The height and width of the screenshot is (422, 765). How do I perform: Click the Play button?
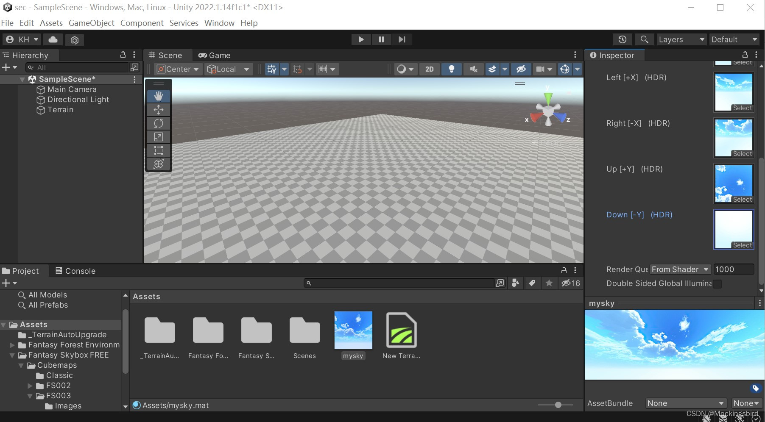tap(361, 39)
